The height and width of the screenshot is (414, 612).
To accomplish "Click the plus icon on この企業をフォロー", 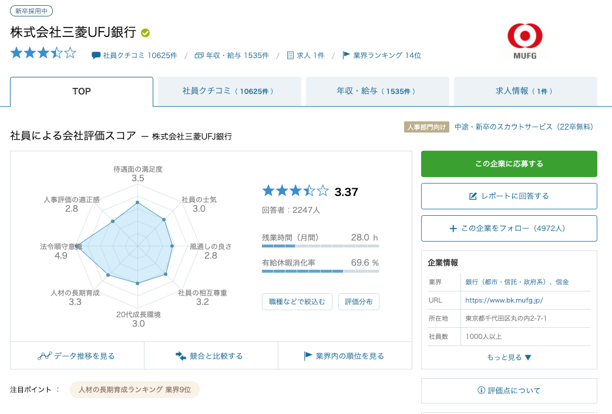I will [x=453, y=229].
